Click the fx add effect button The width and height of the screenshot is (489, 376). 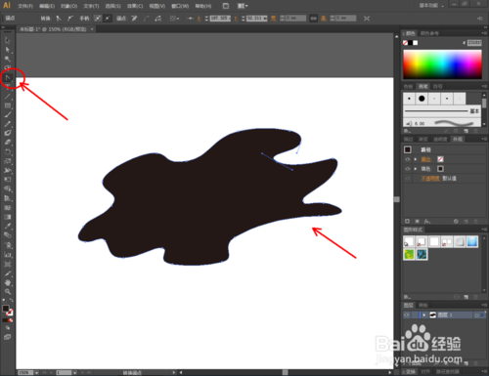click(x=426, y=222)
